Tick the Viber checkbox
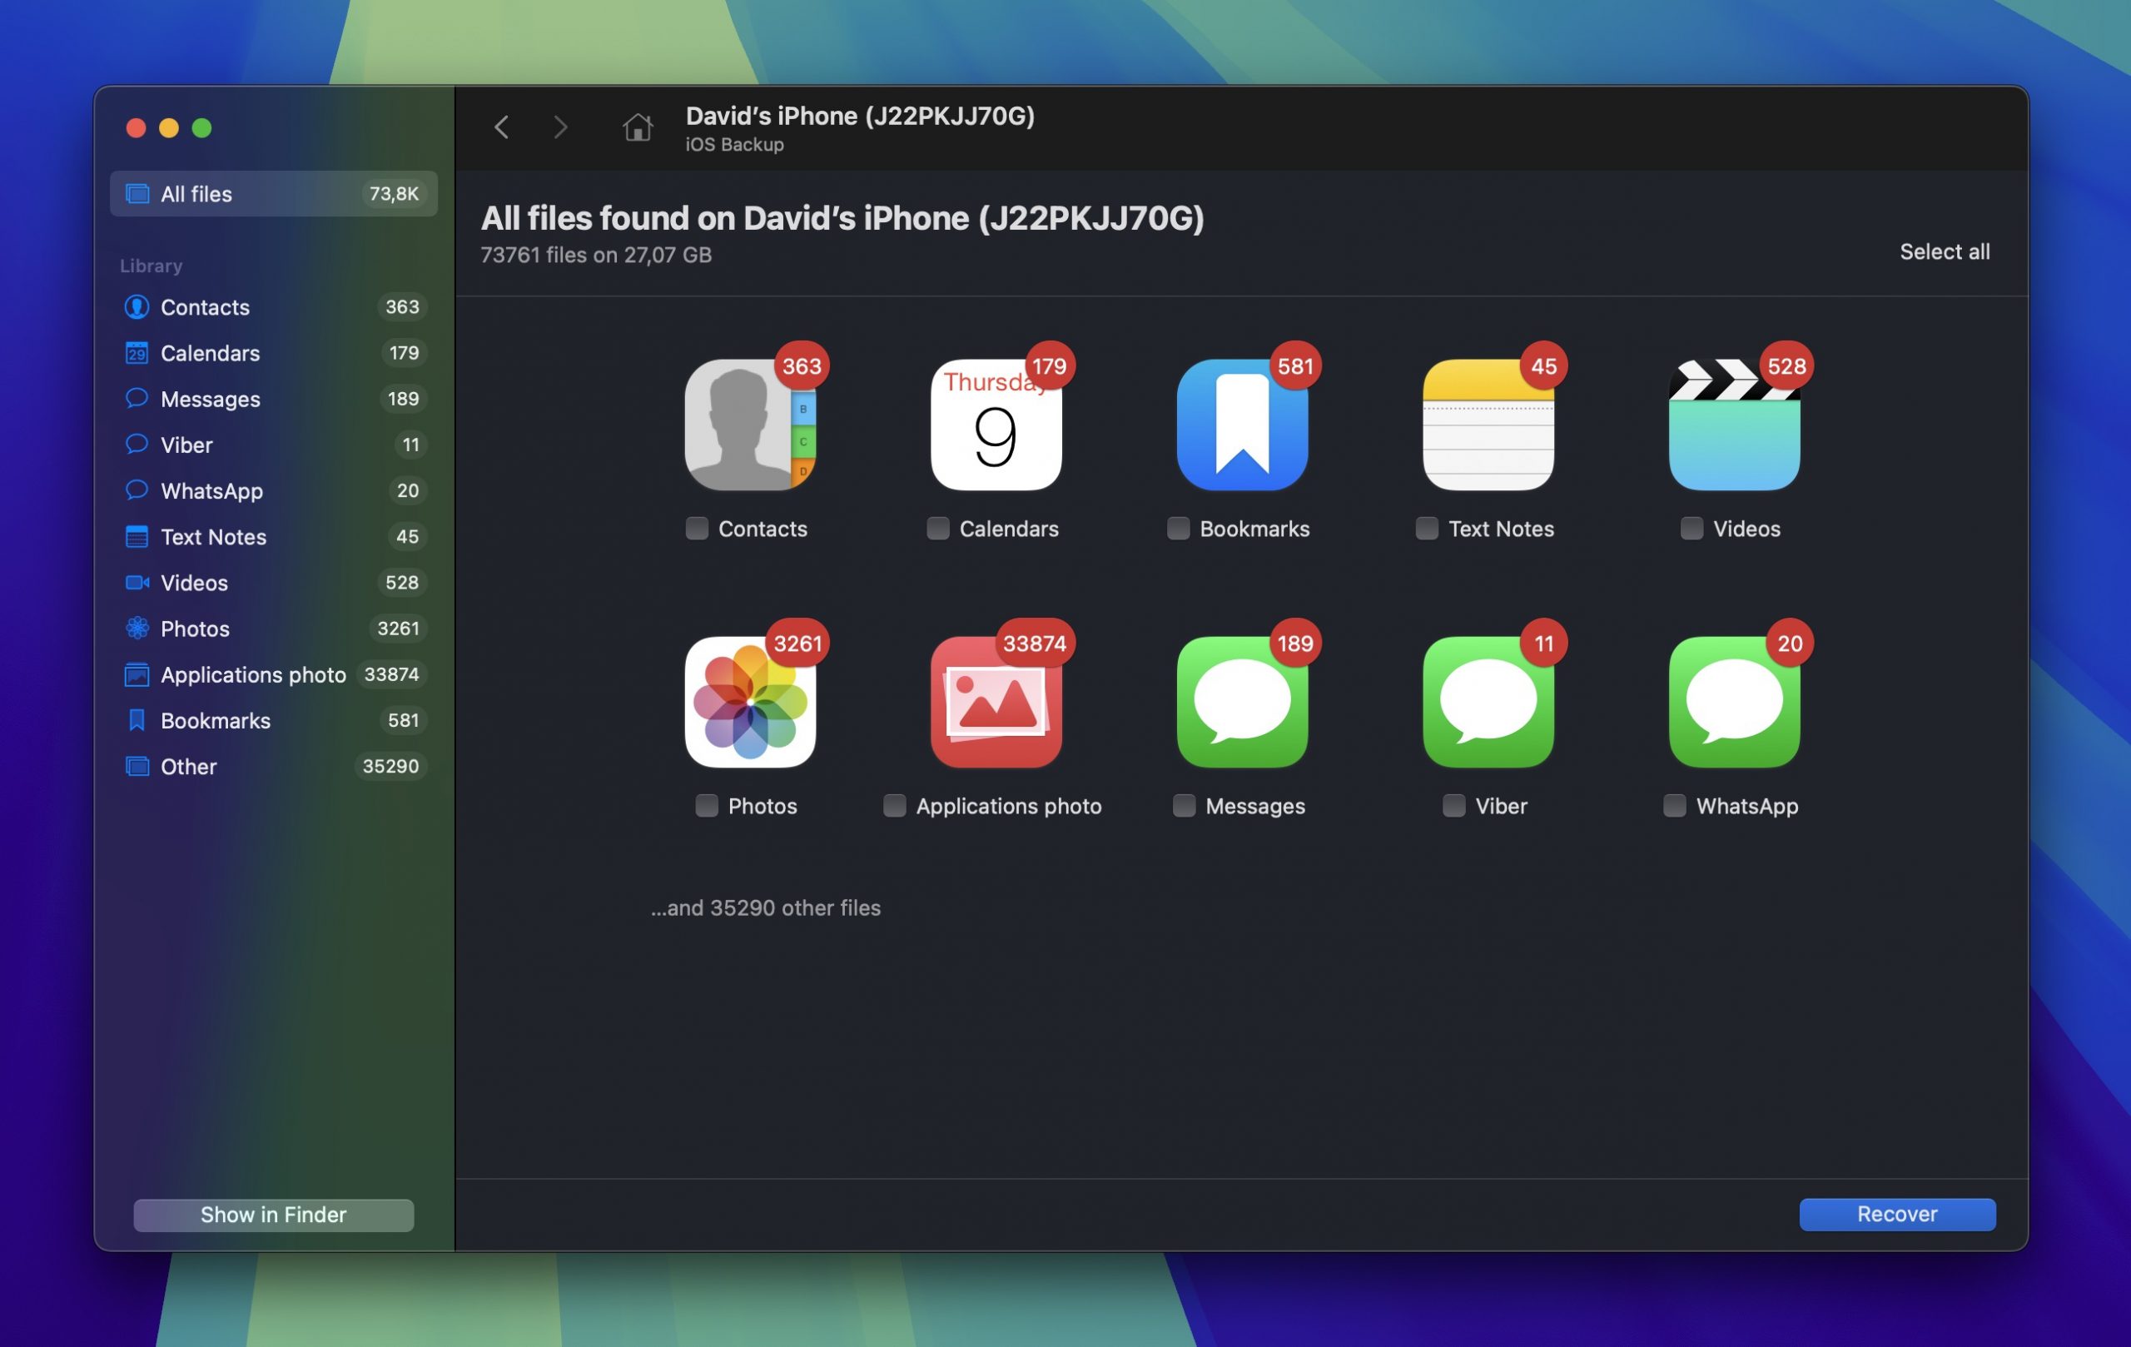Viewport: 2131px width, 1347px height. pos(1453,805)
